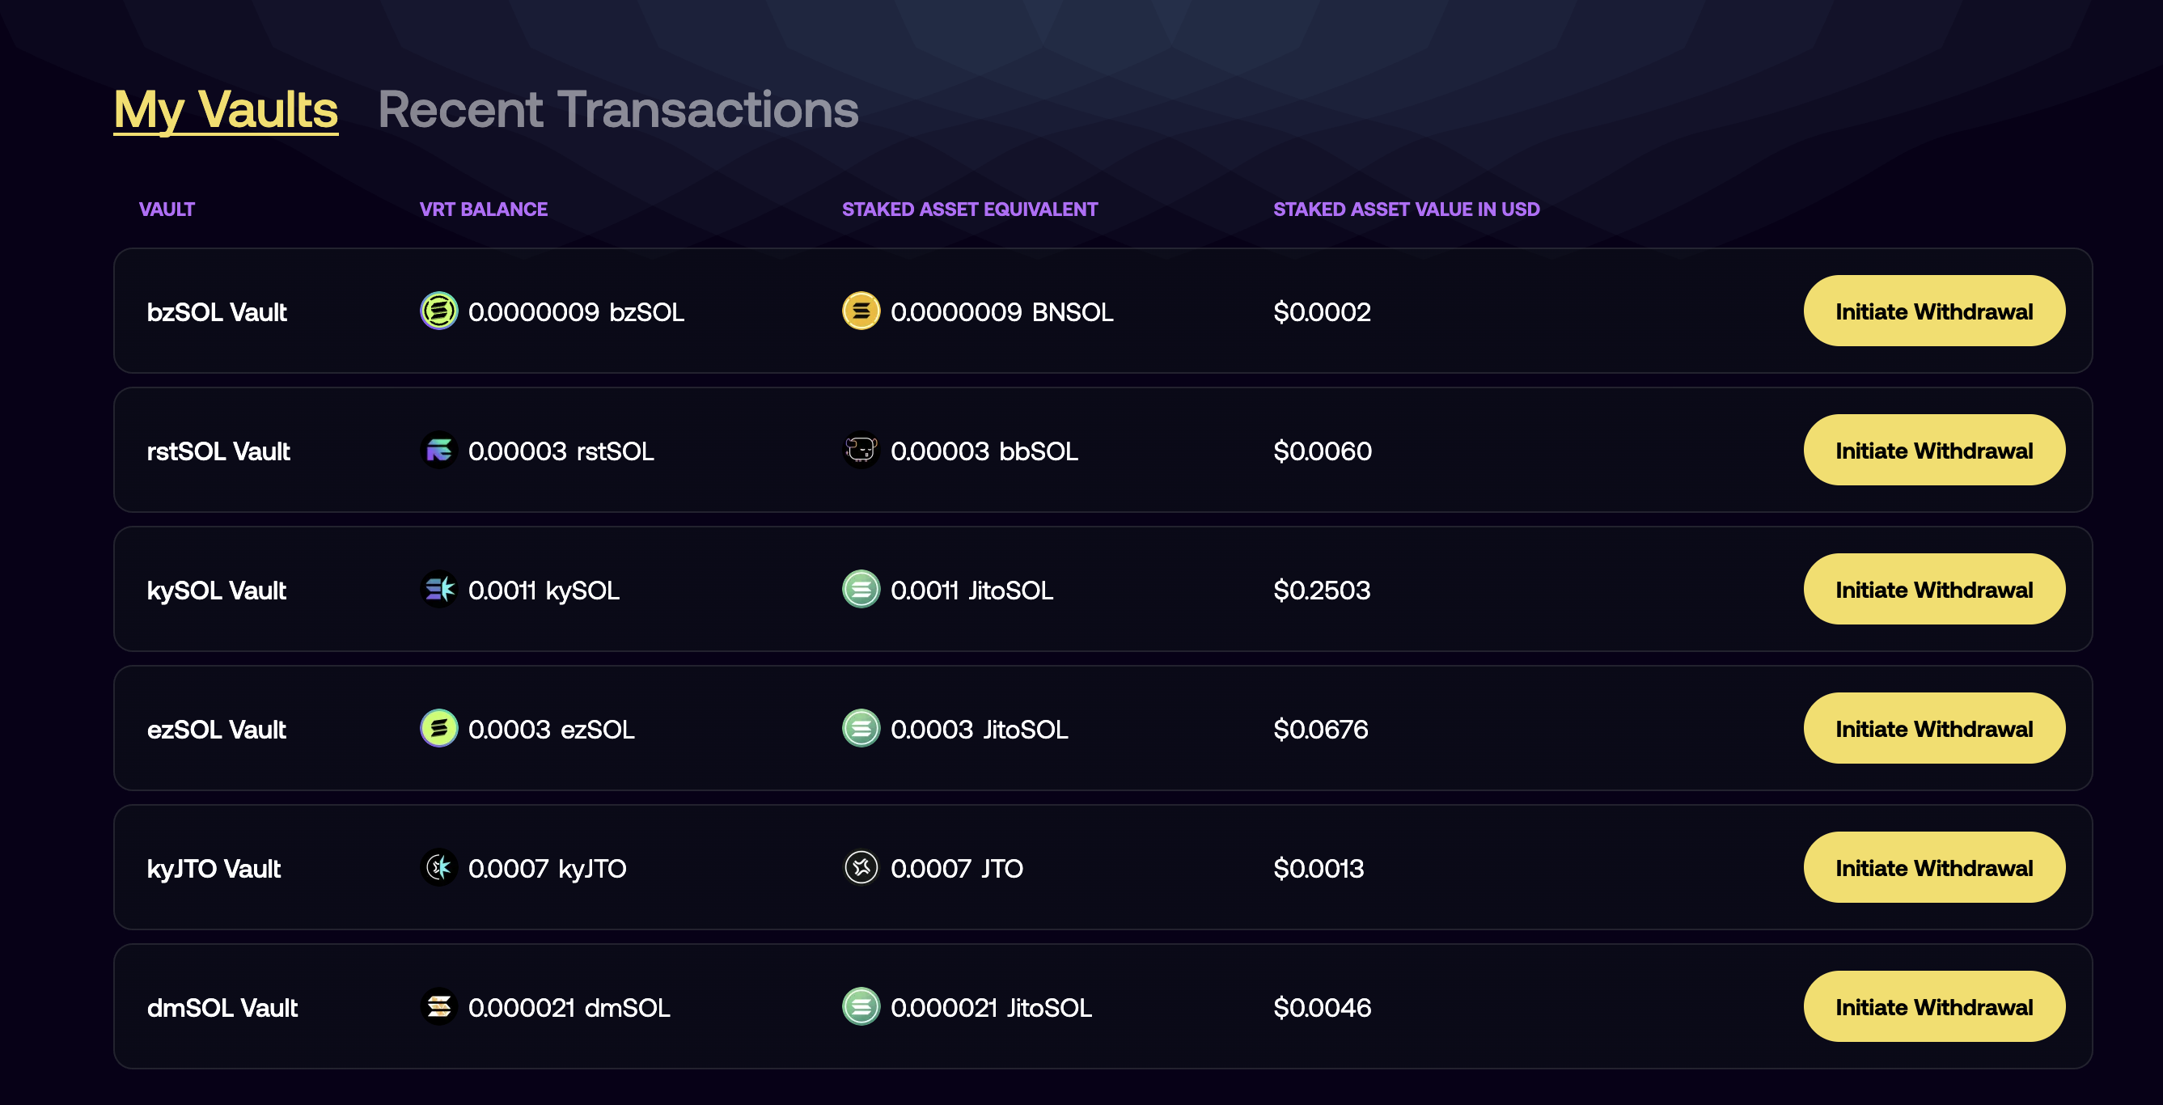Viewport: 2163px width, 1105px height.
Task: Click the VRT BALANCE column header
Action: (x=484, y=210)
